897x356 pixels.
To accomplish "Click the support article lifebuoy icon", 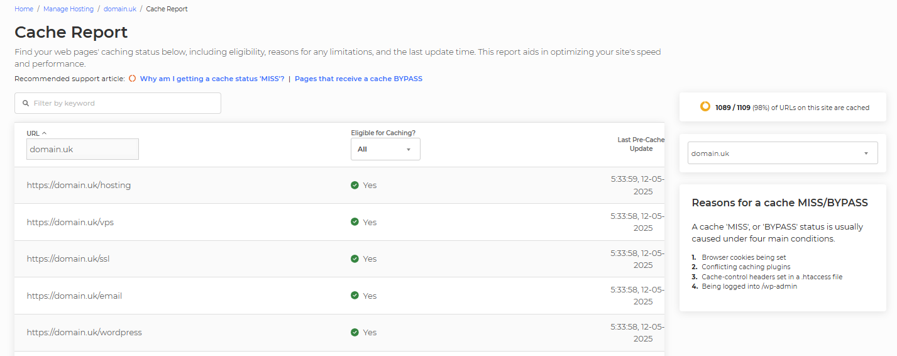I will pos(132,79).
